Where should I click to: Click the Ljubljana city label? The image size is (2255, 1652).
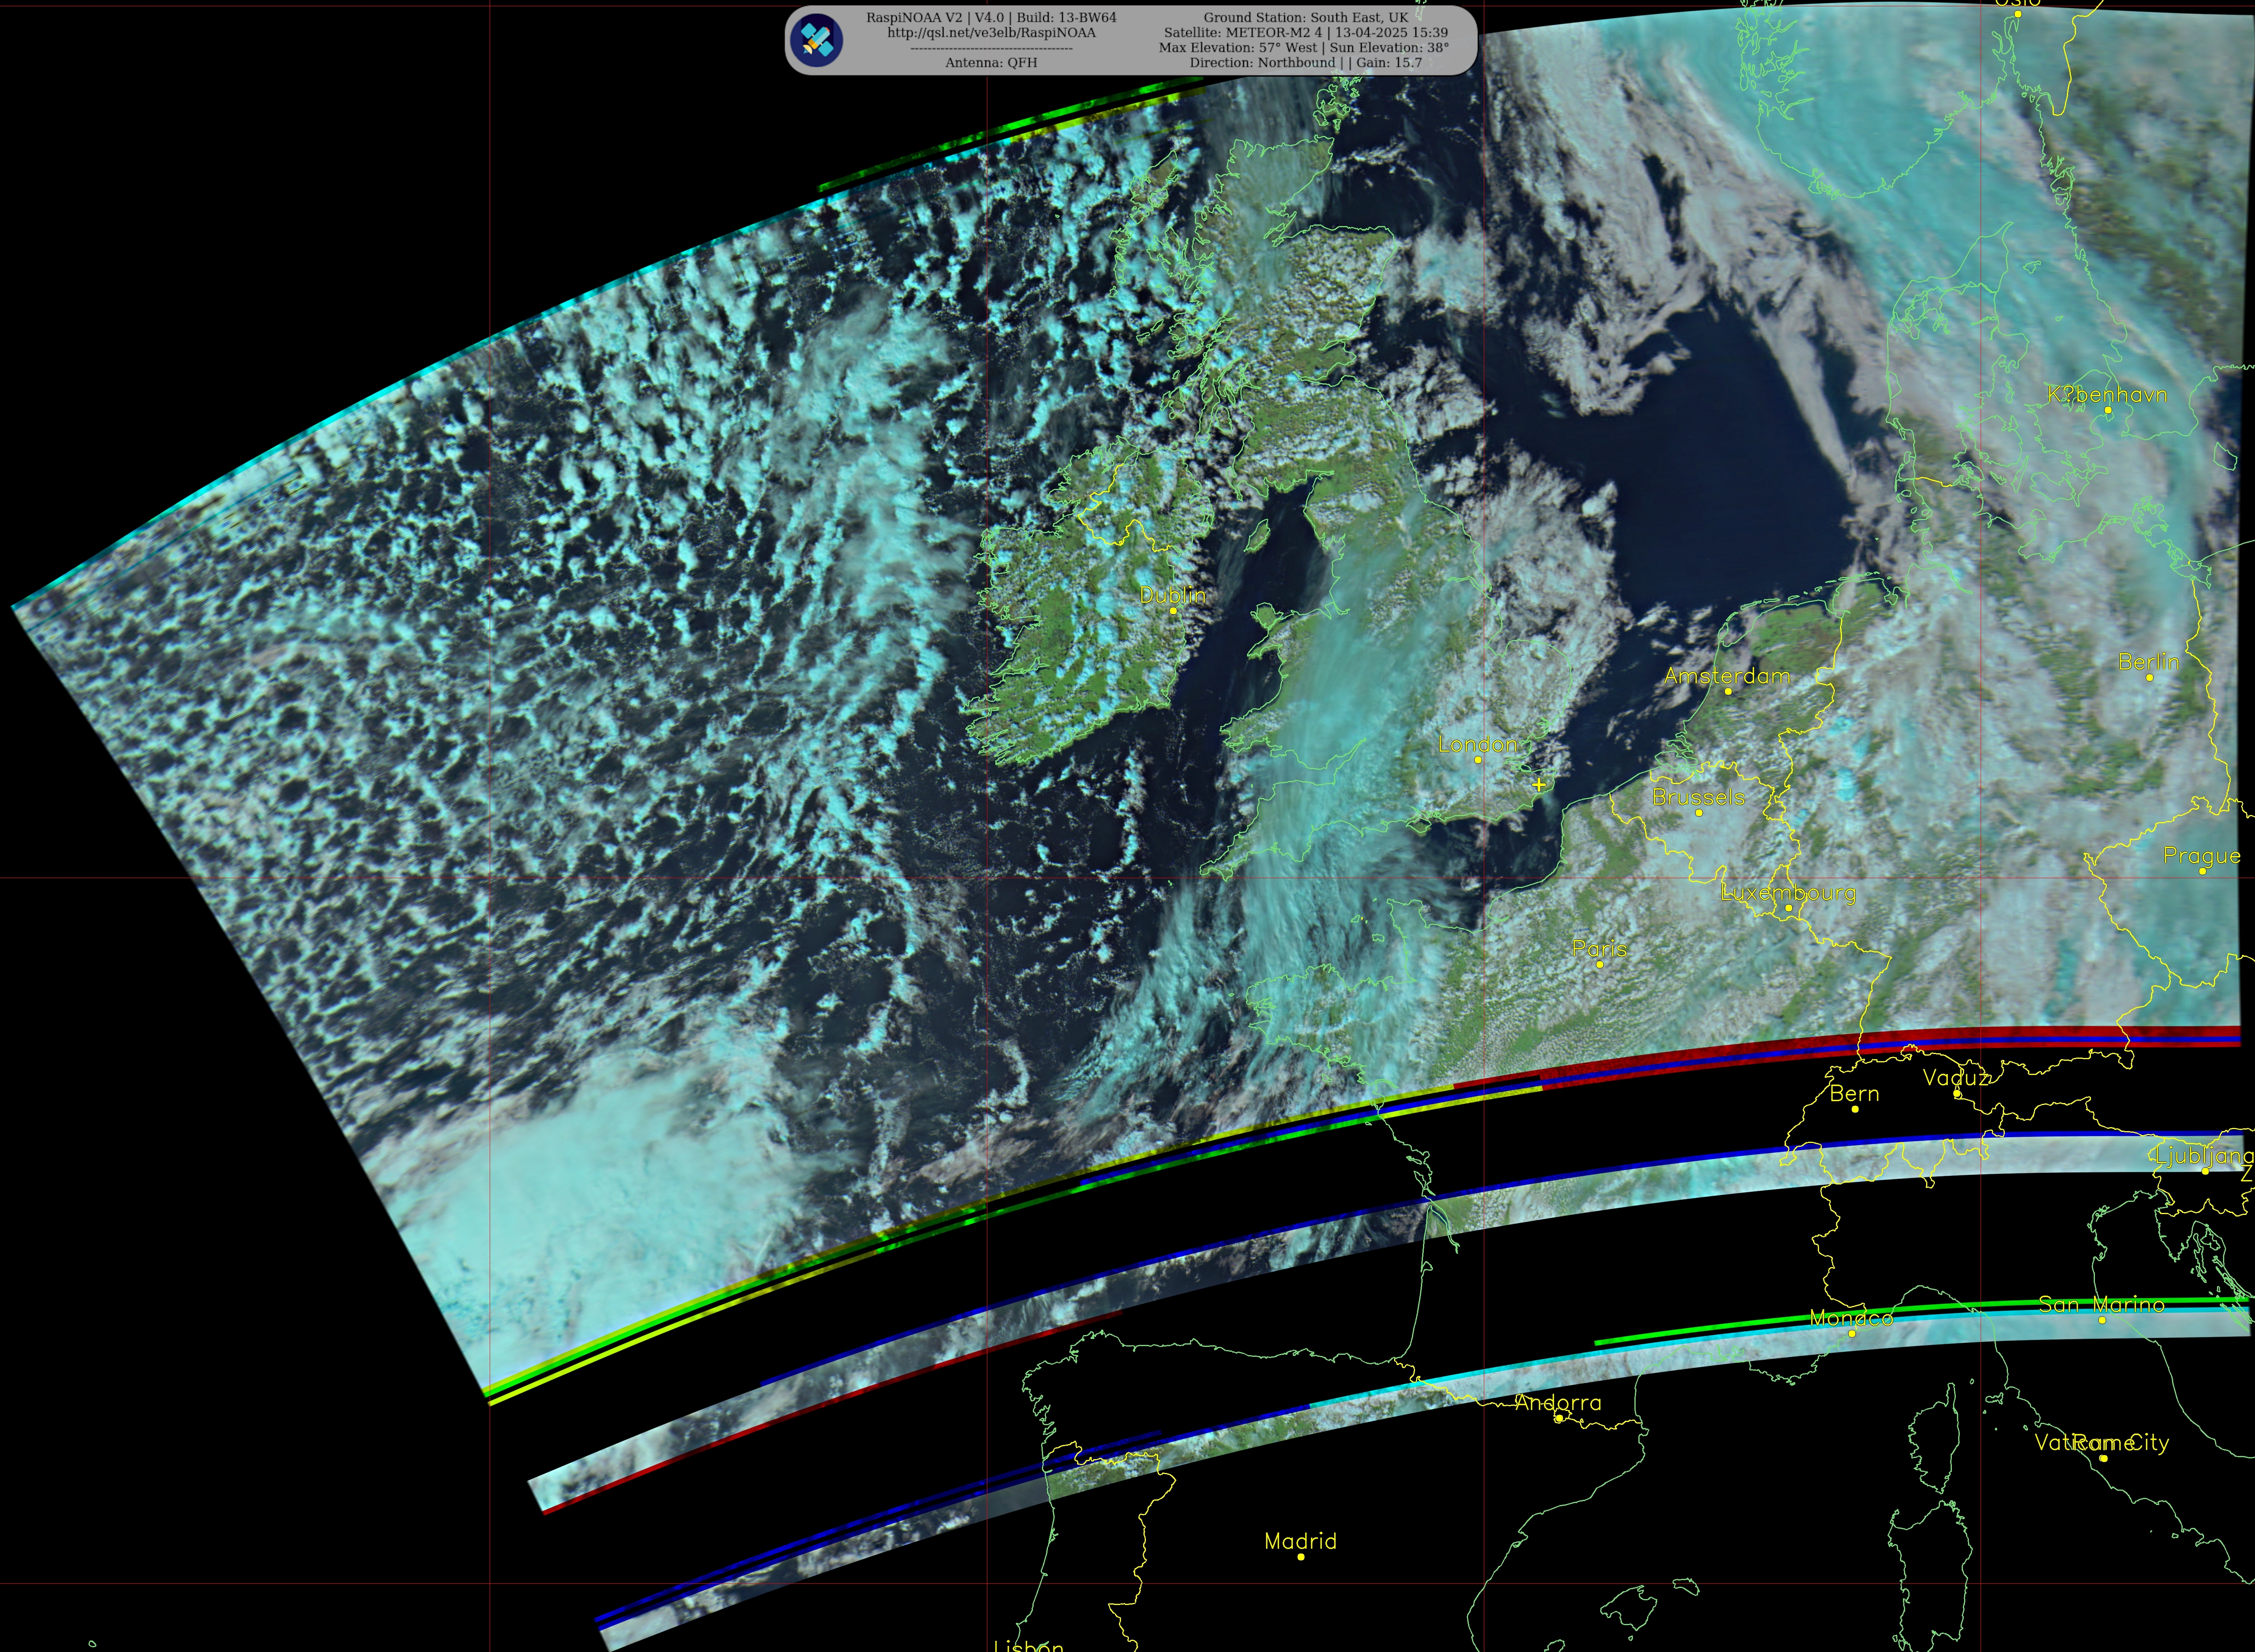(x=2204, y=1156)
